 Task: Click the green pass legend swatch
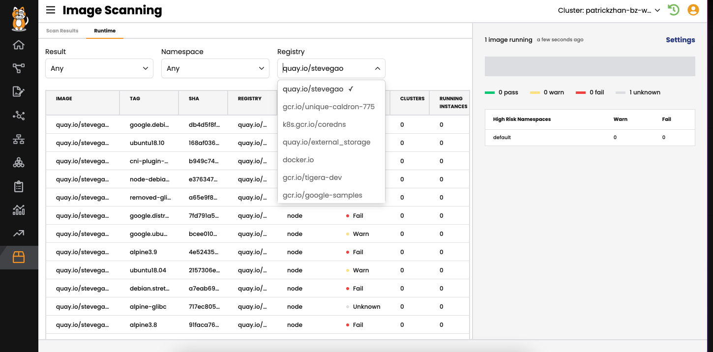[490, 92]
